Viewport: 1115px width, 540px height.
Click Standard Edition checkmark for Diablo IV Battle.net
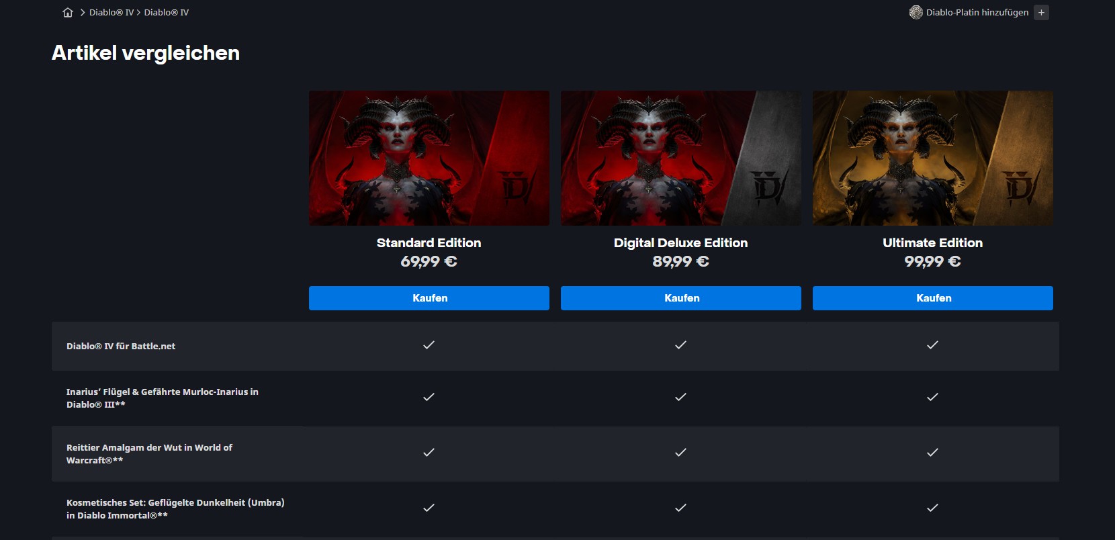(429, 345)
